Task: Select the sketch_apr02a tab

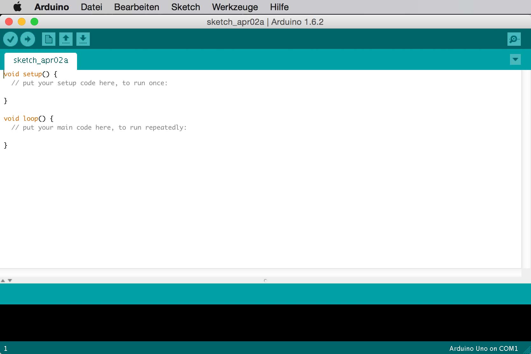Action: click(41, 60)
